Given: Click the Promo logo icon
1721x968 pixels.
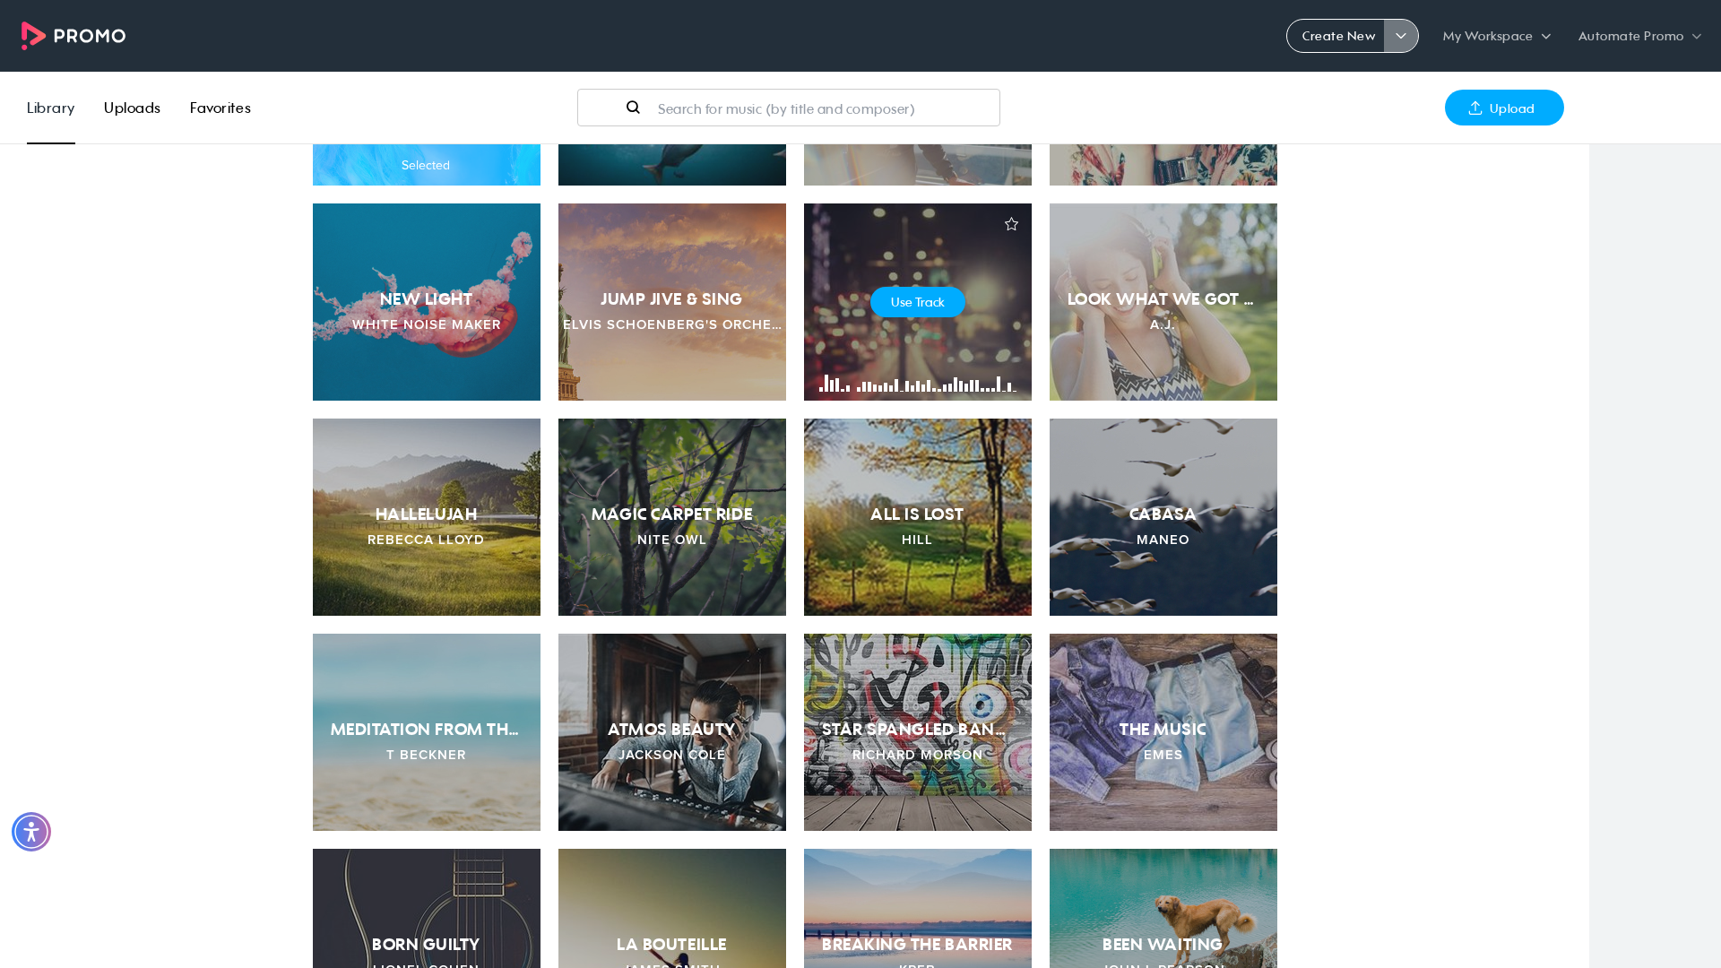Looking at the screenshot, I should point(74,36).
